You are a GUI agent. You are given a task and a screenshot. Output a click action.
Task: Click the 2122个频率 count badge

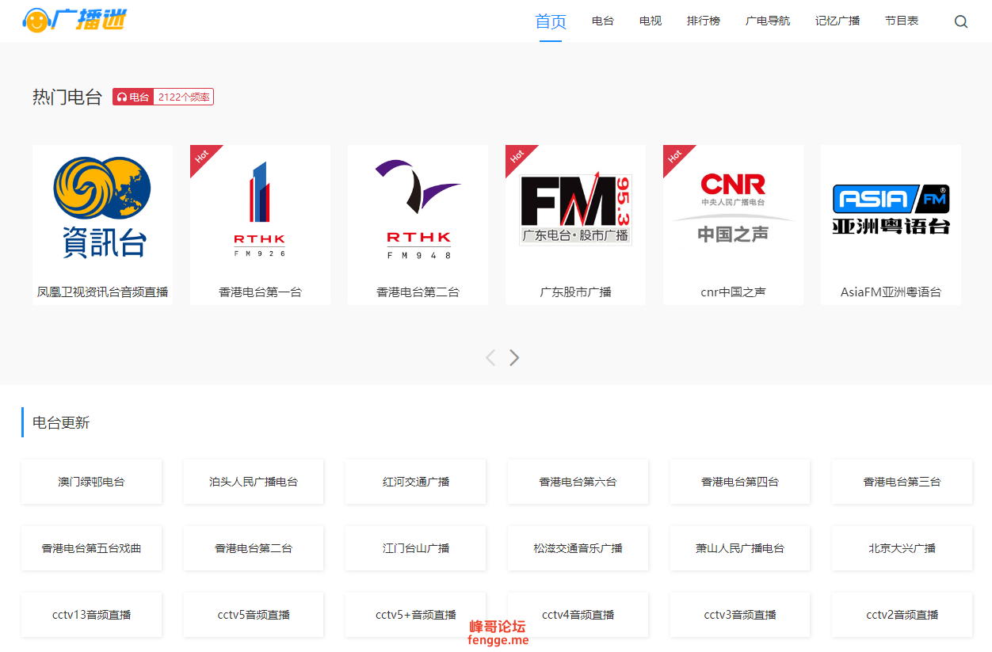click(184, 97)
